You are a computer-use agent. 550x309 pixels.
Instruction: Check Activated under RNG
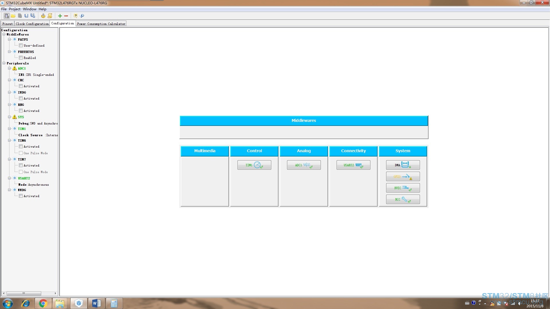point(21,111)
